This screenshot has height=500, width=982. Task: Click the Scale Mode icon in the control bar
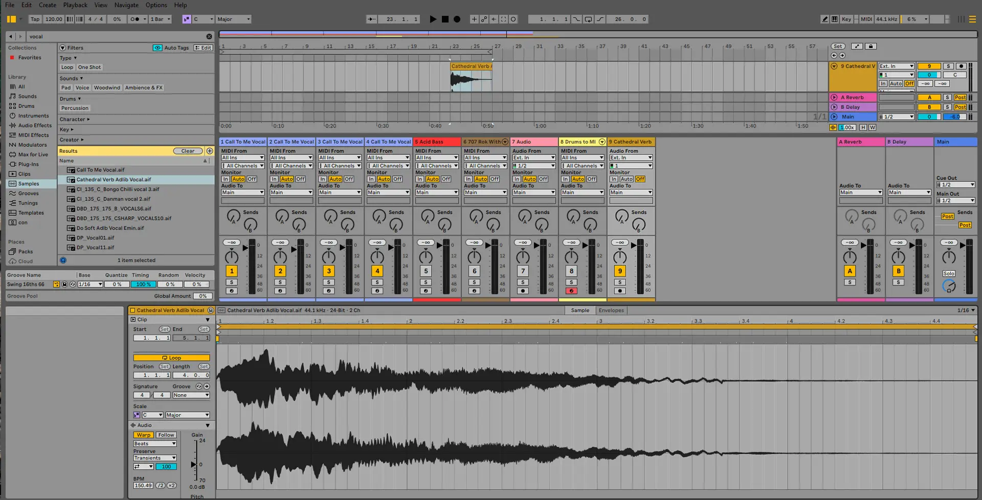(x=187, y=19)
